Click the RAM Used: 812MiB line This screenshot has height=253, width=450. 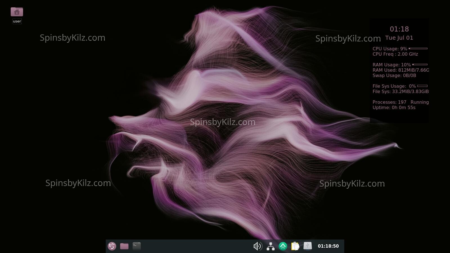tap(401, 70)
